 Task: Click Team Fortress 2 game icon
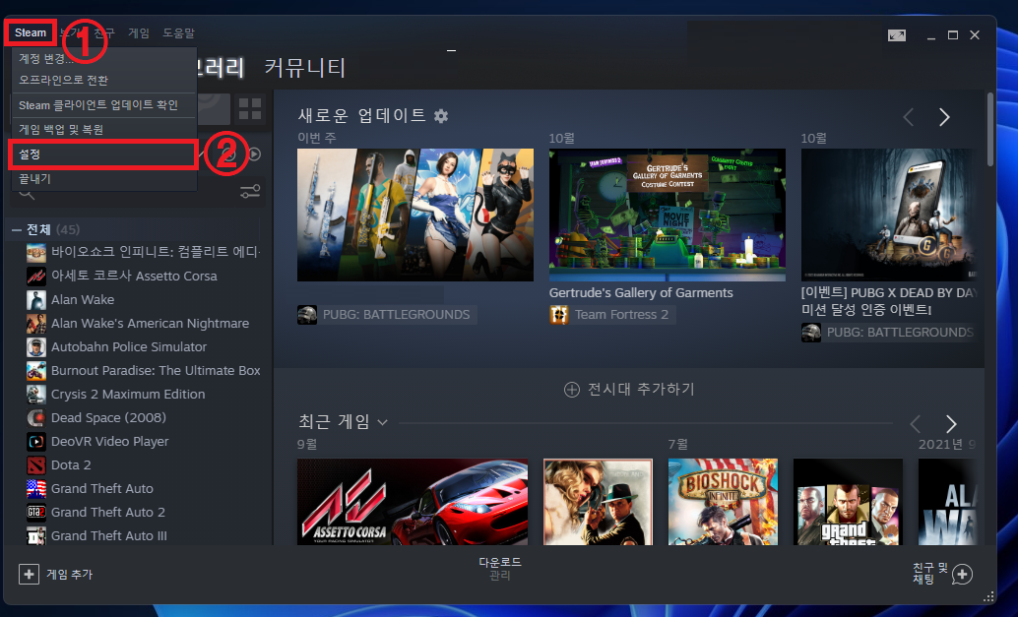coord(559,315)
